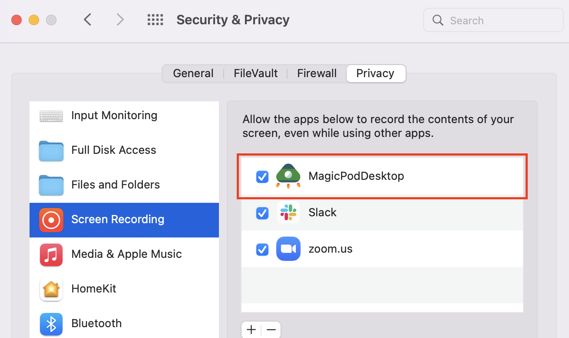
Task: Switch to the Firewall tab
Action: 317,73
